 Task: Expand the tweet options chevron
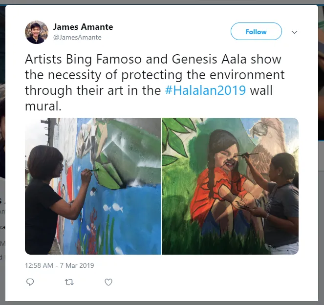tap(295, 32)
